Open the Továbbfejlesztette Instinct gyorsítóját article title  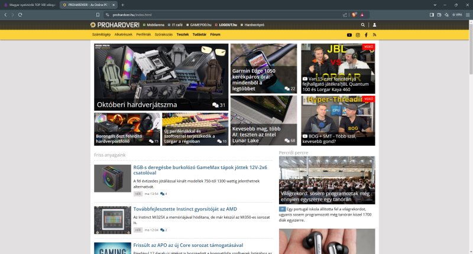[x=185, y=209]
